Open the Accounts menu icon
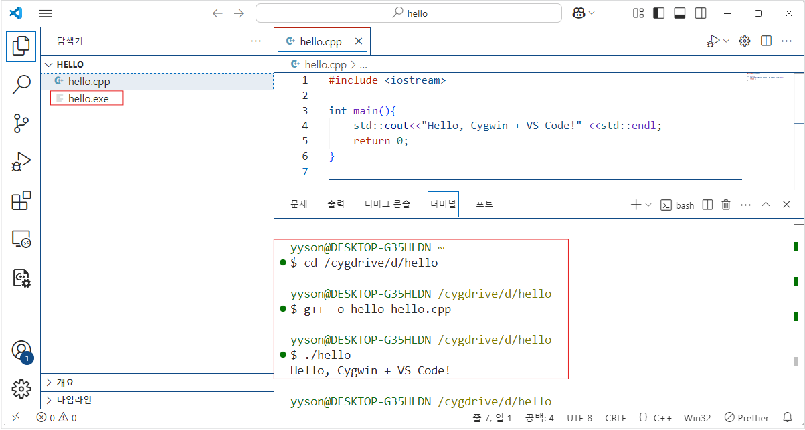 point(21,350)
